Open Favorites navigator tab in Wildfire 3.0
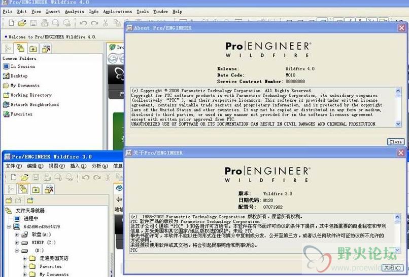 [x=36, y=189]
